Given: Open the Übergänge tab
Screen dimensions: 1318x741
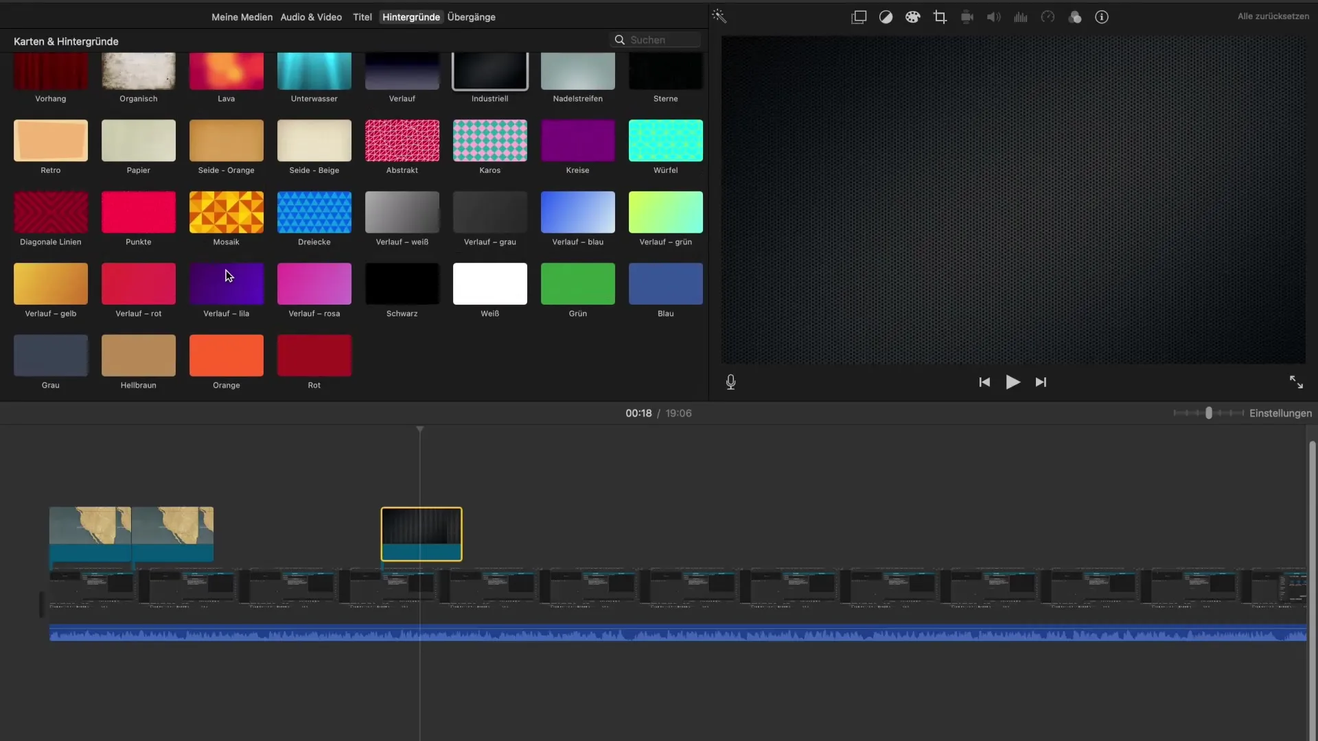Looking at the screenshot, I should pyautogui.click(x=472, y=17).
